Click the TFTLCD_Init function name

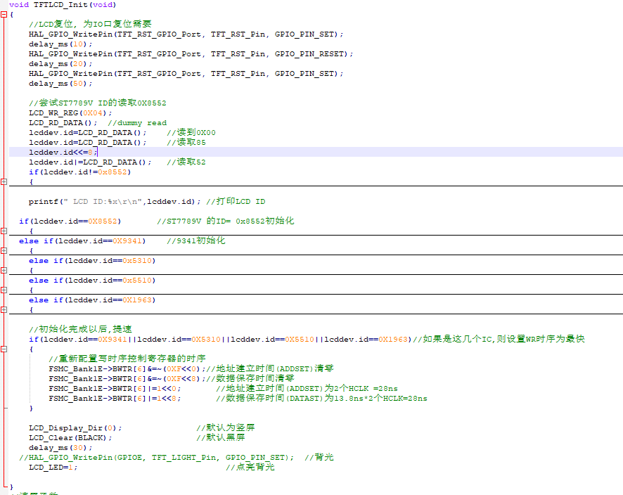(70, 5)
